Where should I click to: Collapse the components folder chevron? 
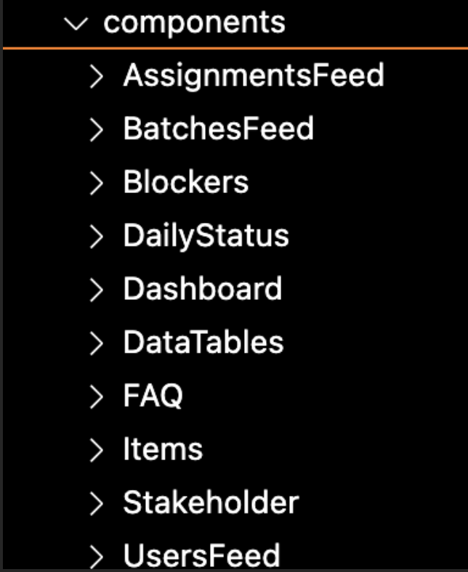click(x=76, y=23)
